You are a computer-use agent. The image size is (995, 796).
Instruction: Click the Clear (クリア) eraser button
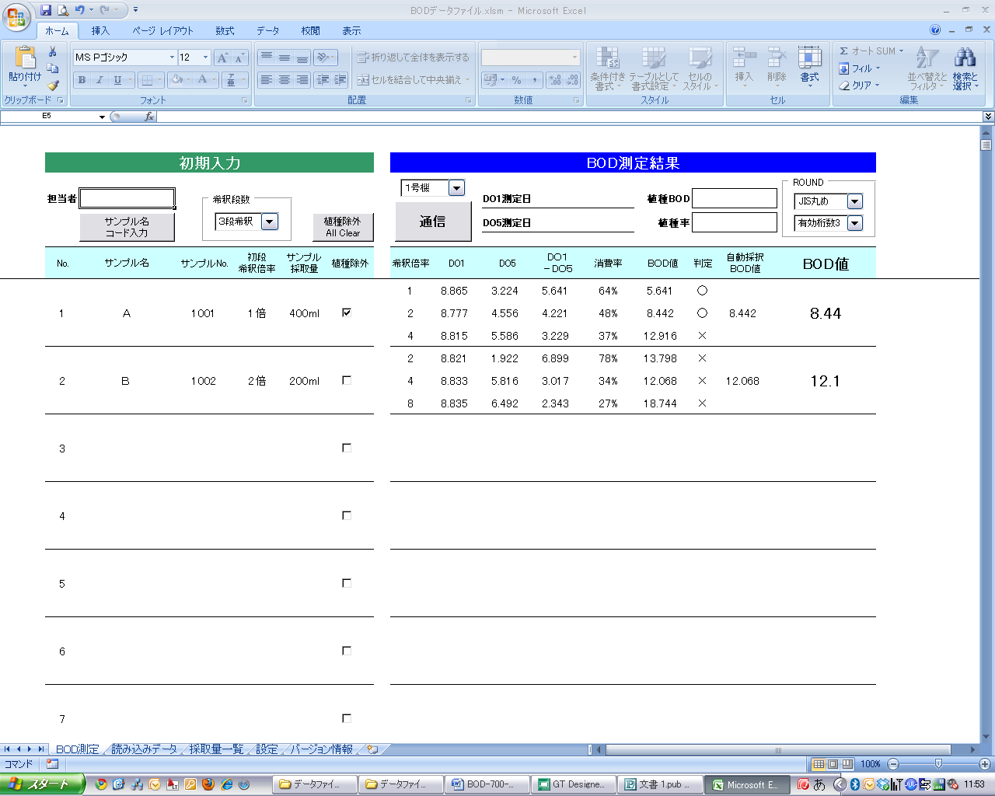(859, 86)
